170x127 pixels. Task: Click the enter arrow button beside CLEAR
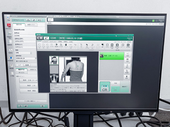pyautogui.click(x=19, y=65)
